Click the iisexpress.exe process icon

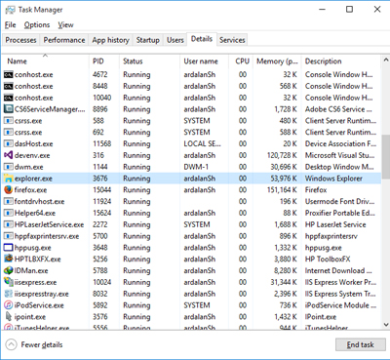8,282
